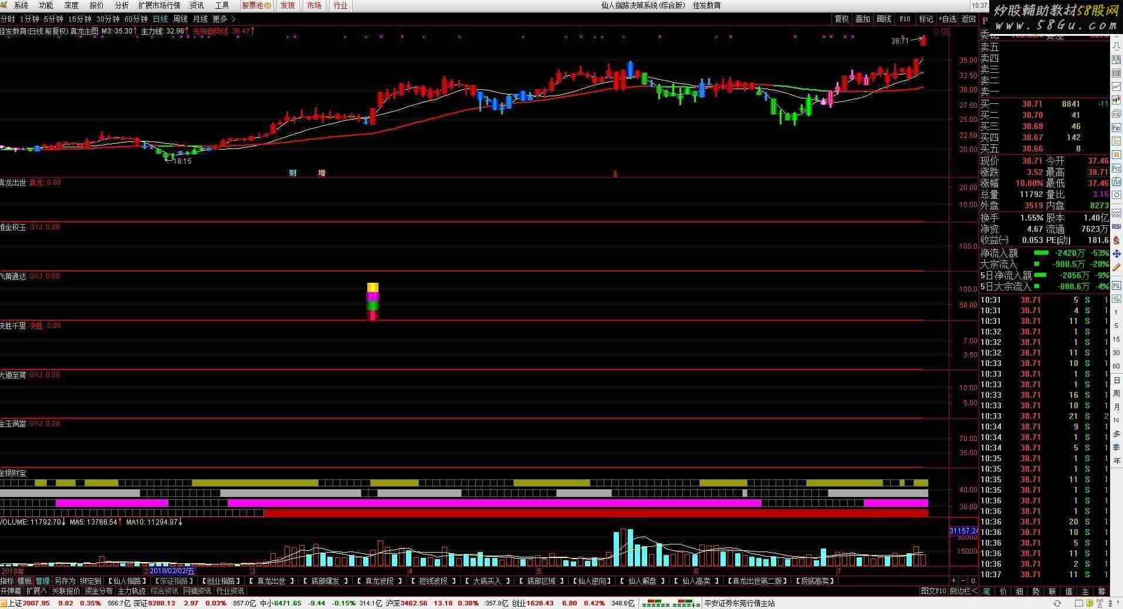The height and width of the screenshot is (609, 1123).
Task: Open the 底部爆发 indicator tab
Action: point(325,581)
